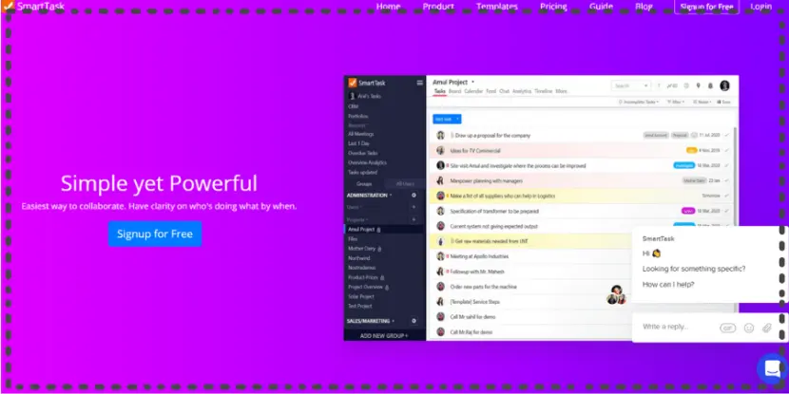Screen dimensions: 789x394
Task: Expand the More tab menu in app preview
Action: coord(562,91)
